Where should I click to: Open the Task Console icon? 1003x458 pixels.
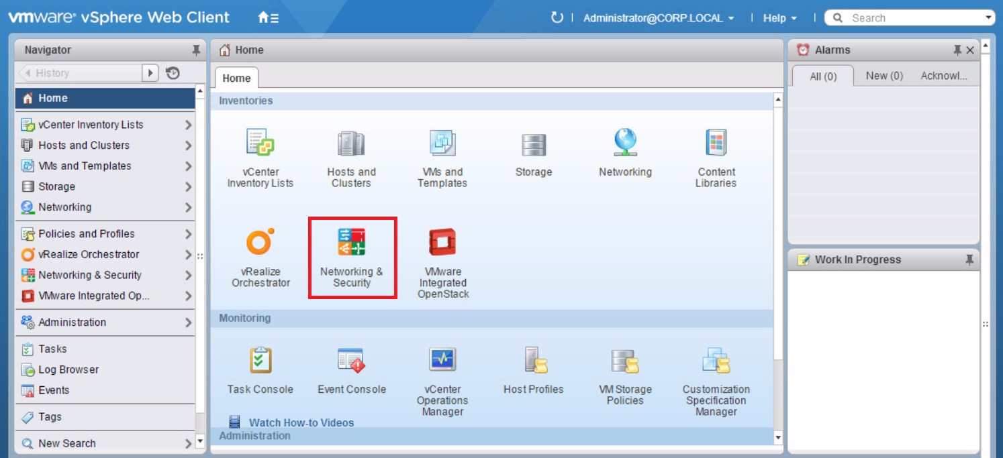coord(260,360)
